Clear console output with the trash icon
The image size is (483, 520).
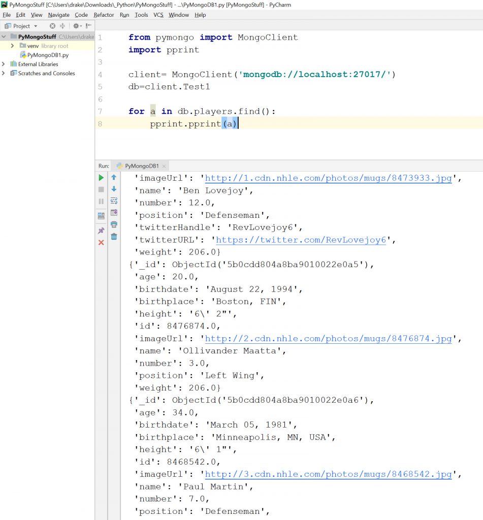pos(114,236)
